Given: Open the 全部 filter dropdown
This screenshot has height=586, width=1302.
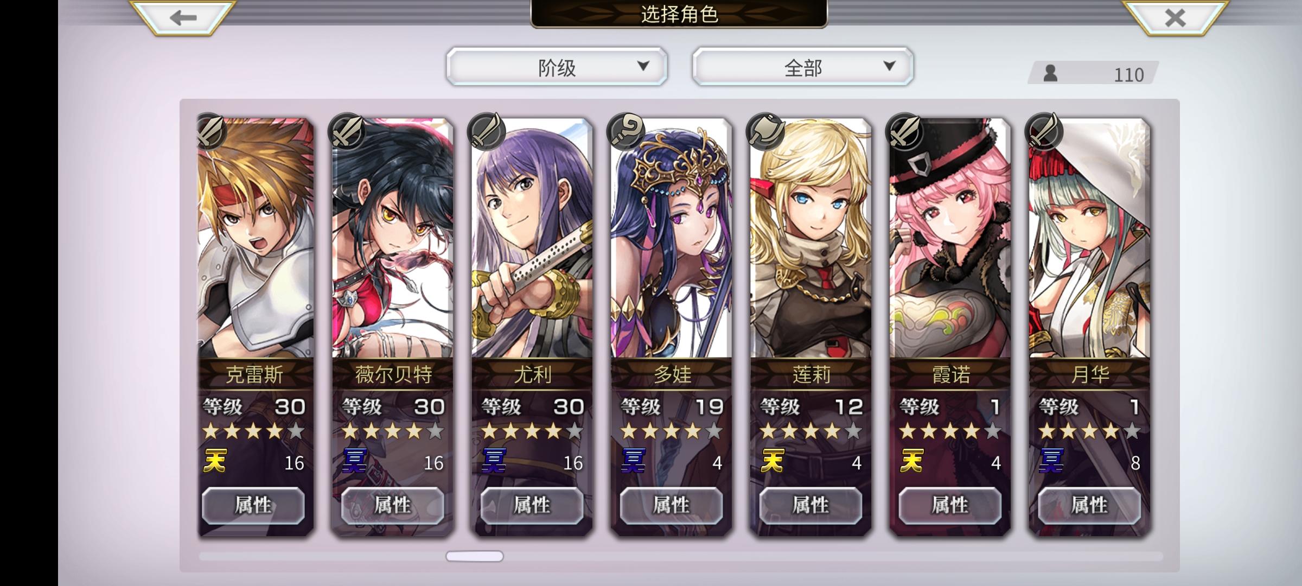Looking at the screenshot, I should 803,67.
